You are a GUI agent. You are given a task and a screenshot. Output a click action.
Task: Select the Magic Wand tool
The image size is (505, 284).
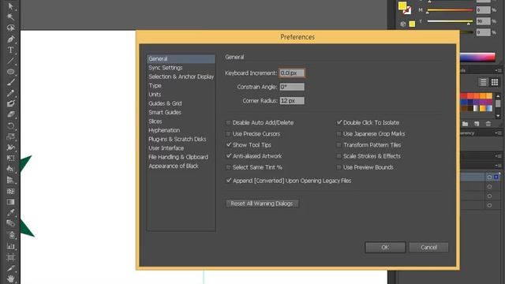pos(10,17)
